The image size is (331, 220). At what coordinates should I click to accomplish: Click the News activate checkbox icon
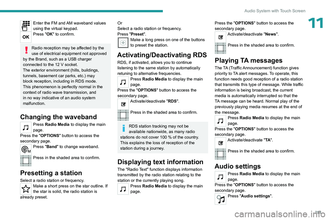tap(220, 37)
